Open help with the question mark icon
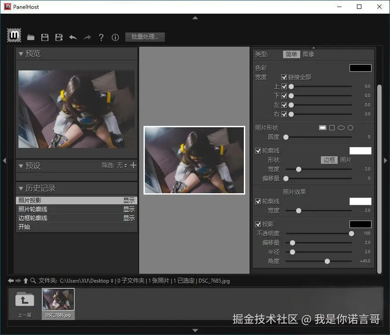 [101, 37]
